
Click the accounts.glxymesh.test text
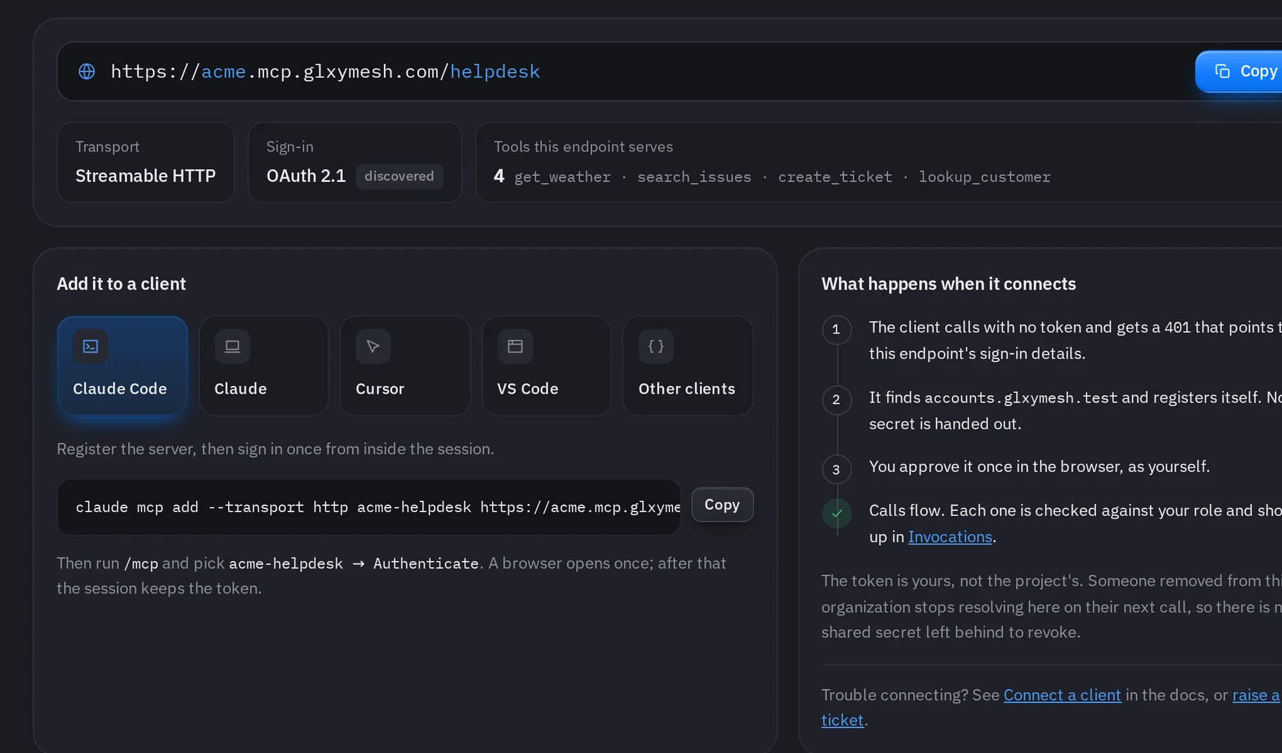(x=1020, y=398)
